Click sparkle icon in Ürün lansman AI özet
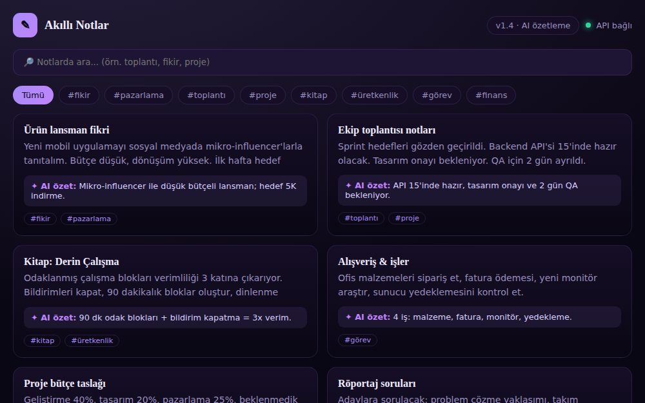The image size is (645, 403). click(x=35, y=186)
